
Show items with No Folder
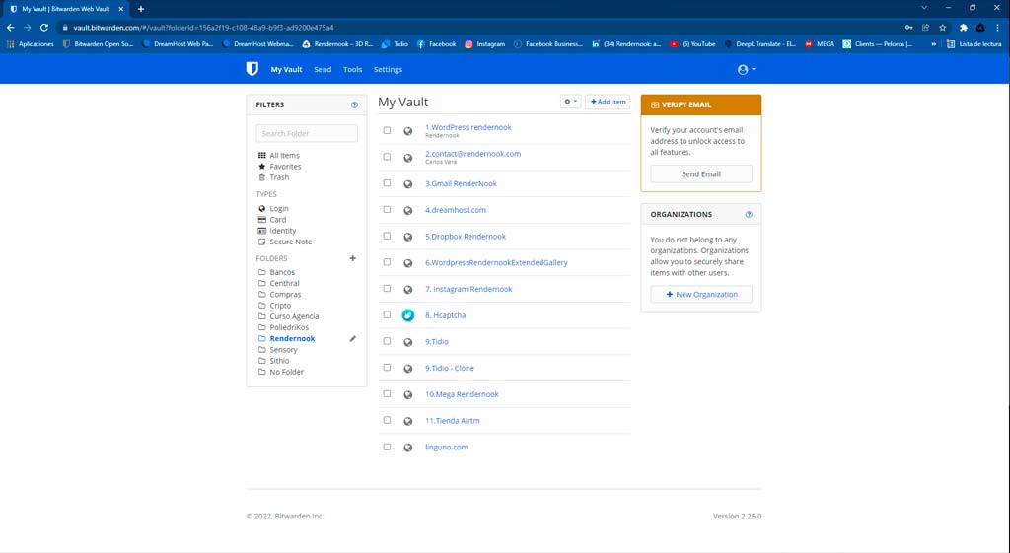pos(286,372)
